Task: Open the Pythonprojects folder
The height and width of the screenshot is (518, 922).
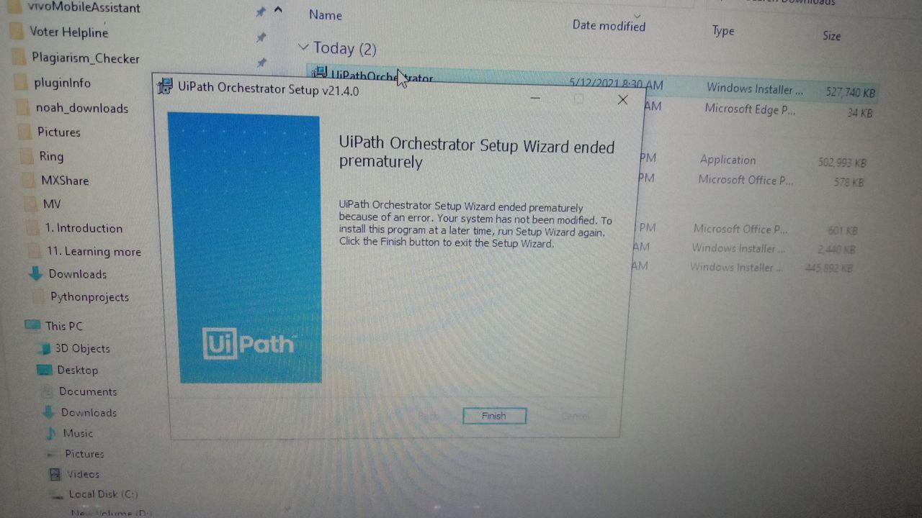Action: (x=89, y=296)
